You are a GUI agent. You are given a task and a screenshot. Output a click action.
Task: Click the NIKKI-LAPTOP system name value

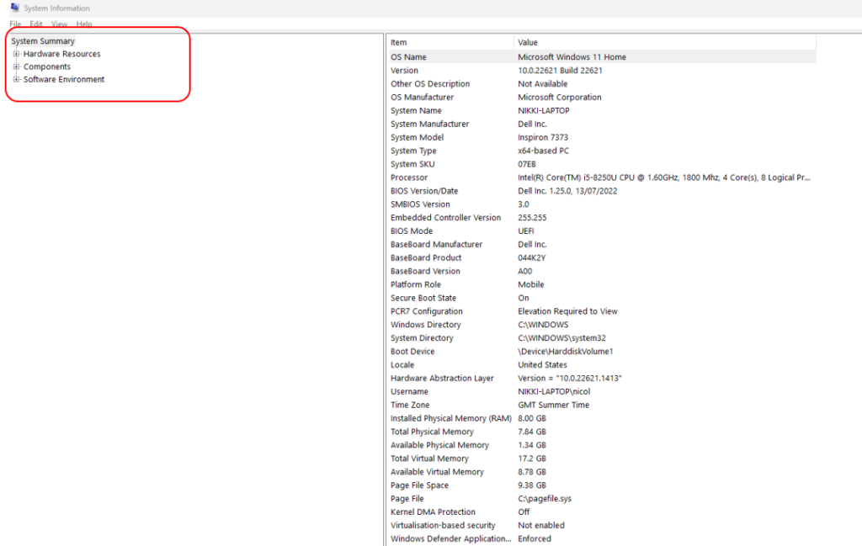(x=544, y=110)
